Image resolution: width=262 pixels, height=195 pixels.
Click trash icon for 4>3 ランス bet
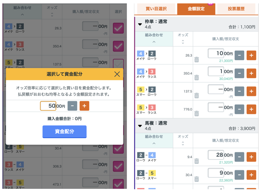click(x=196, y=77)
